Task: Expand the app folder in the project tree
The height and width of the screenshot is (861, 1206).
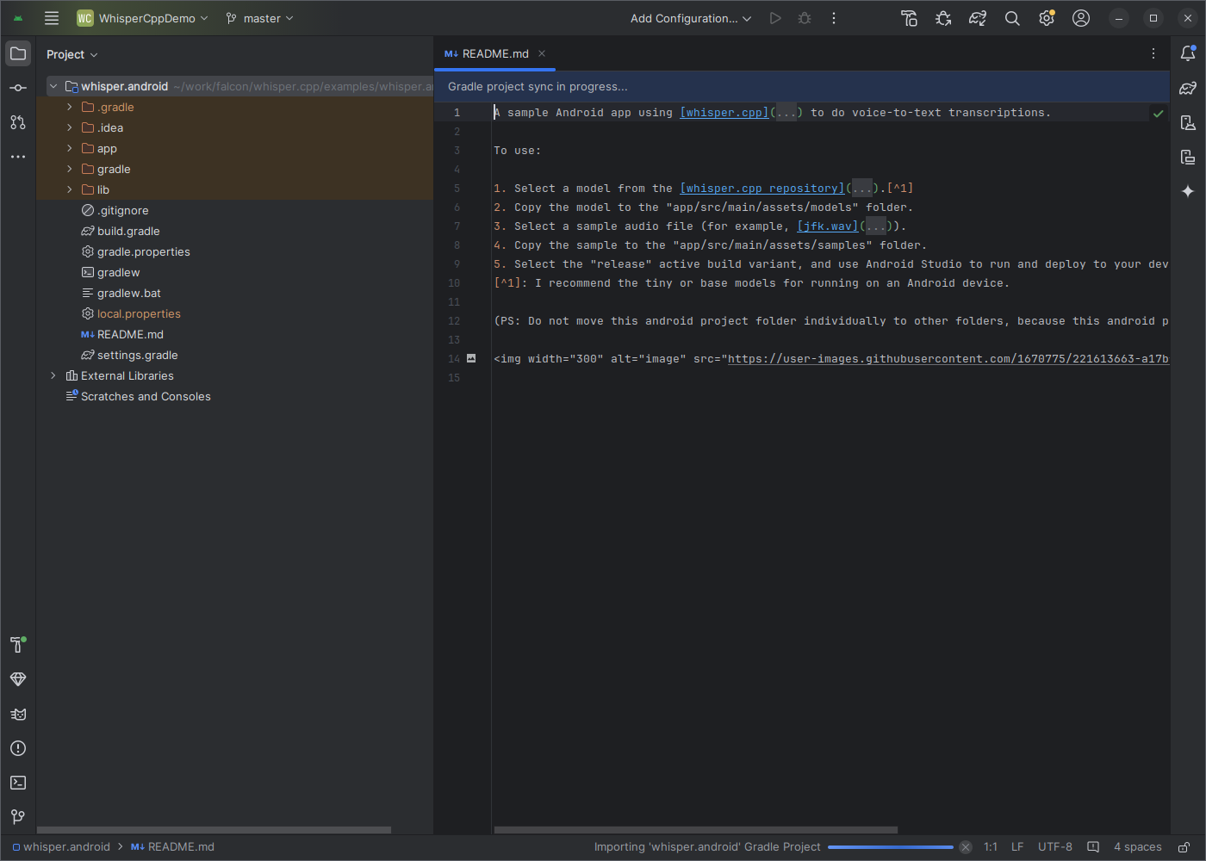Action: point(70,148)
